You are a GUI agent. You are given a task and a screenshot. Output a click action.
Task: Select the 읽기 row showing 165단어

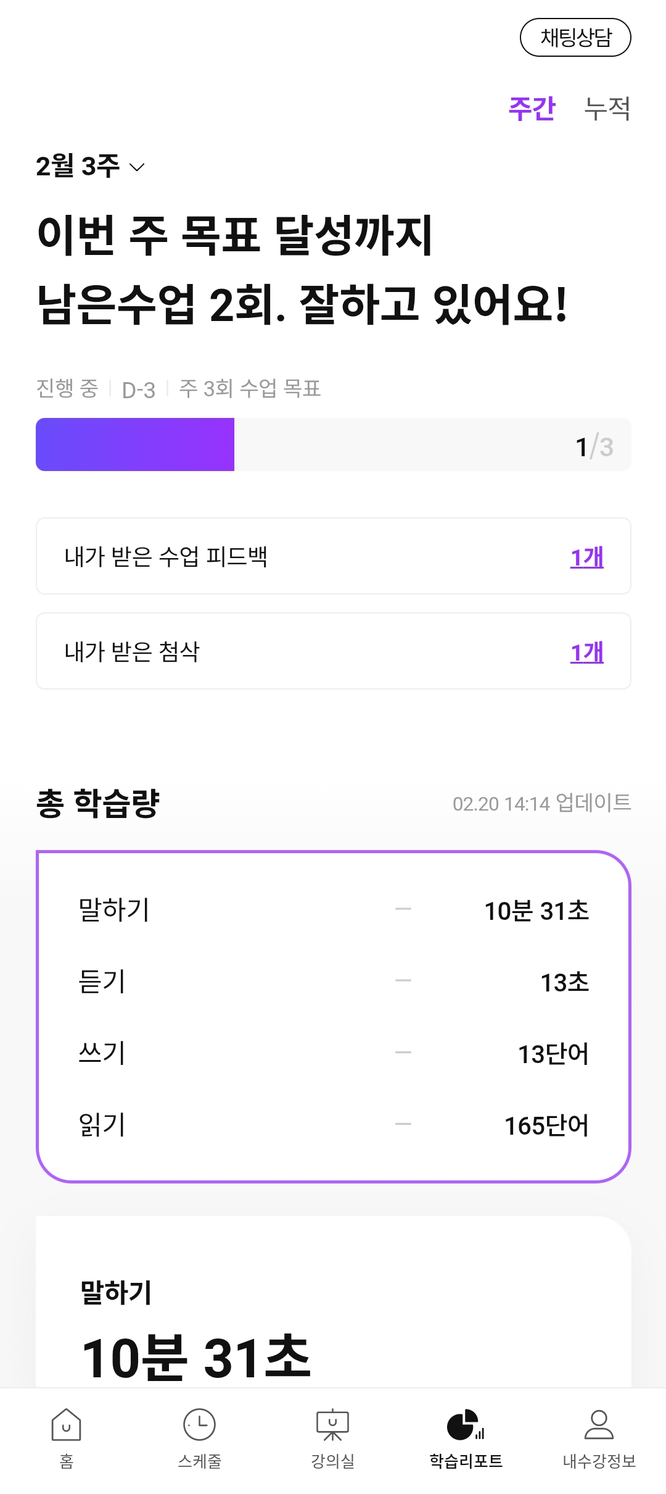333,1125
